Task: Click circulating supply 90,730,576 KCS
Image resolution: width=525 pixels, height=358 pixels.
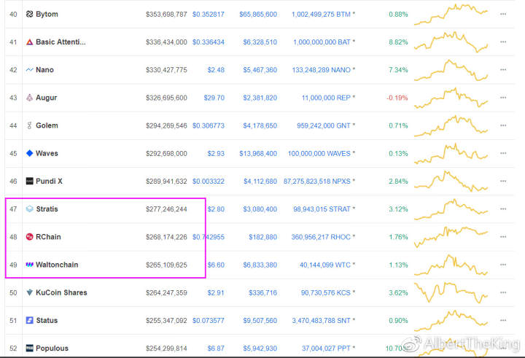Action: pyautogui.click(x=326, y=292)
